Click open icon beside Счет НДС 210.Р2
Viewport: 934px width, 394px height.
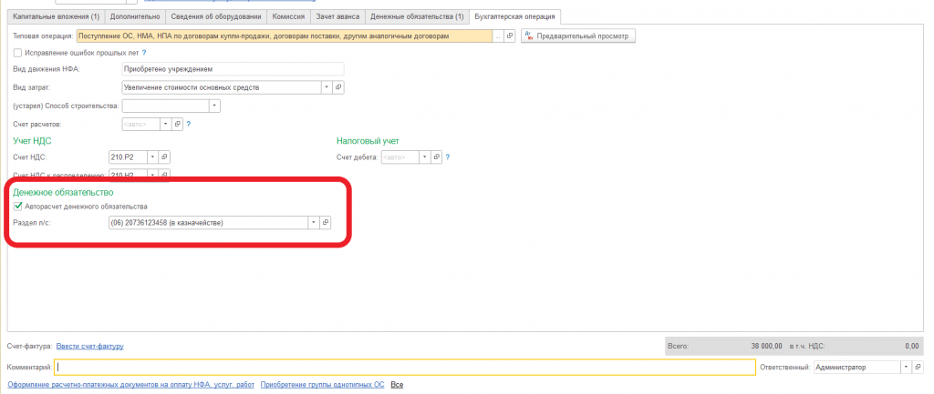click(x=165, y=157)
